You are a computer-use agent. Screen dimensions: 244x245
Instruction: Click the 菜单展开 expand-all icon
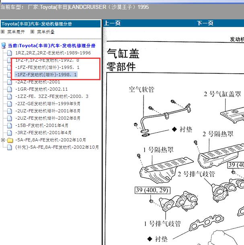click(2, 32)
